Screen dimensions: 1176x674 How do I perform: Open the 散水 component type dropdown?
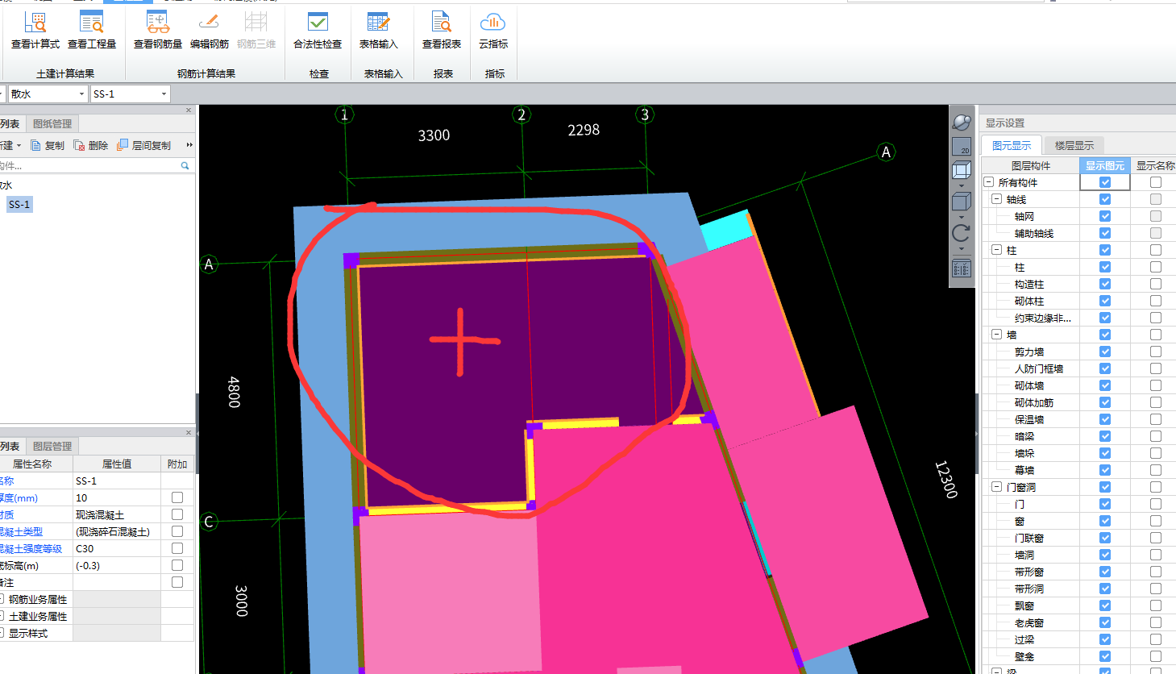[x=81, y=94]
